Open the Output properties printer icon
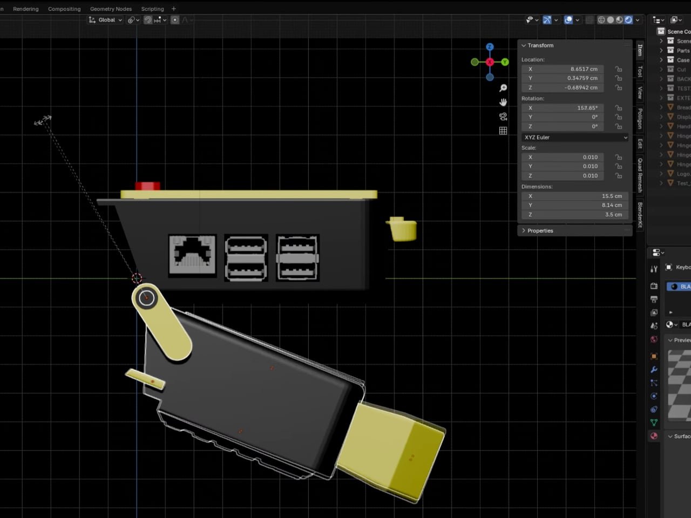 [x=654, y=299]
